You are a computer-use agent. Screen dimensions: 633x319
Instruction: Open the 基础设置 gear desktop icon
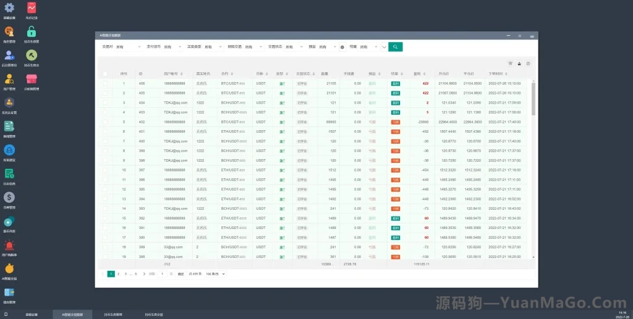click(x=9, y=9)
